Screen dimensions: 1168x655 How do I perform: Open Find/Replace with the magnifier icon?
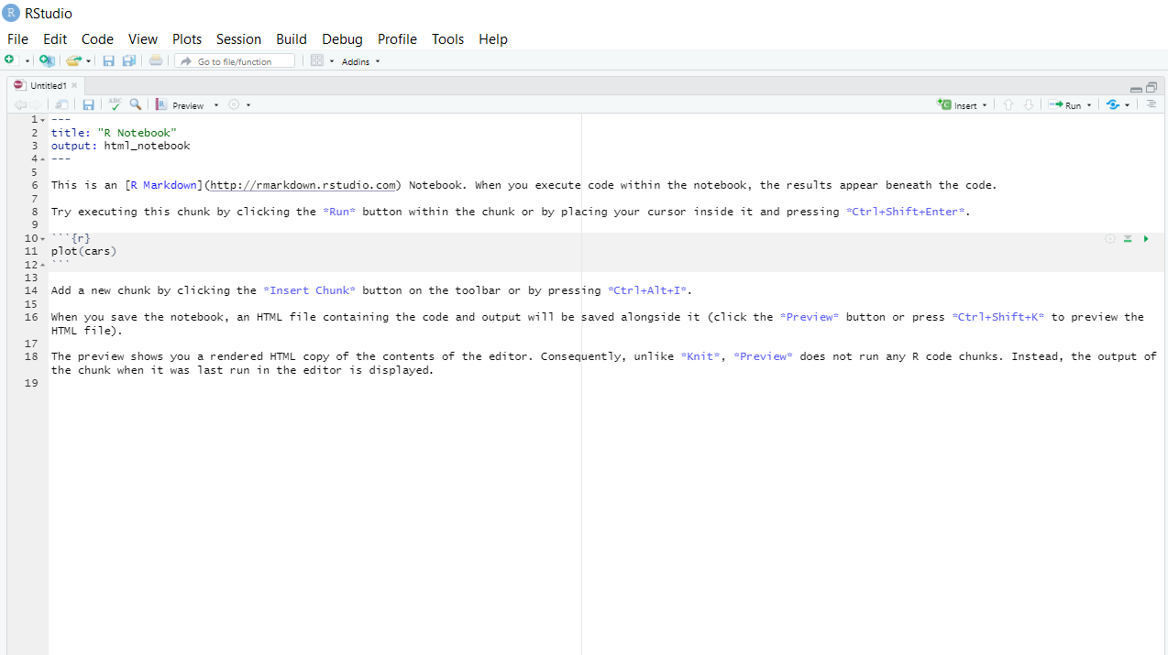(136, 105)
